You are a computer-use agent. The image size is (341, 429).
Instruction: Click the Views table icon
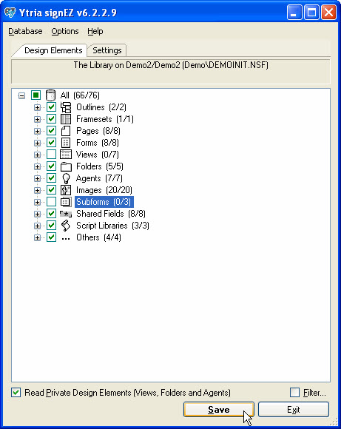pyautogui.click(x=66, y=155)
